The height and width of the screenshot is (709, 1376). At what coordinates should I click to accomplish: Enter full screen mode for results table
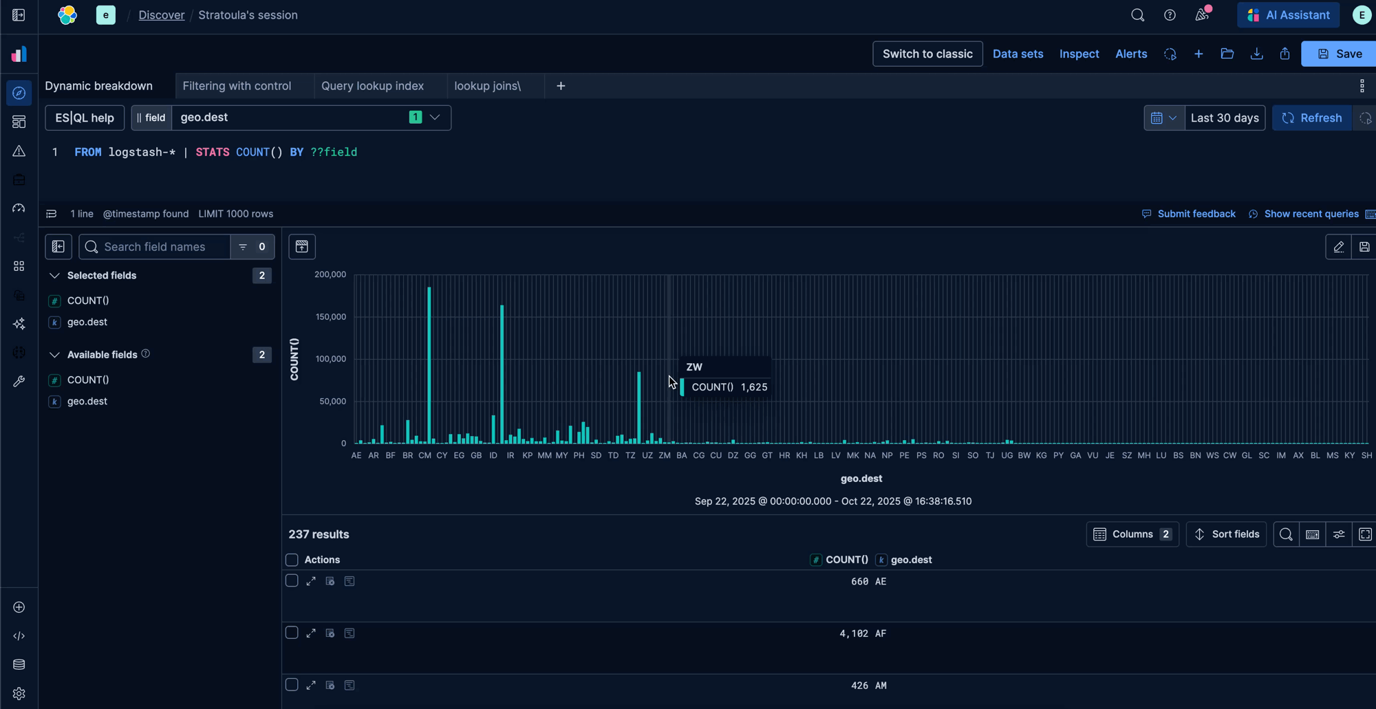1365,534
